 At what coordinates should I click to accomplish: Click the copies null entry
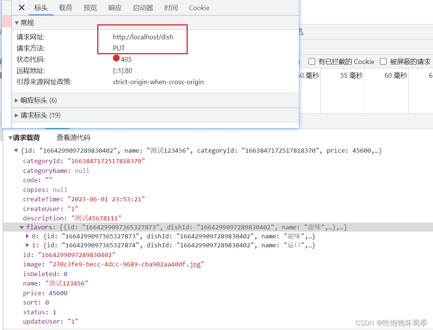pos(45,190)
